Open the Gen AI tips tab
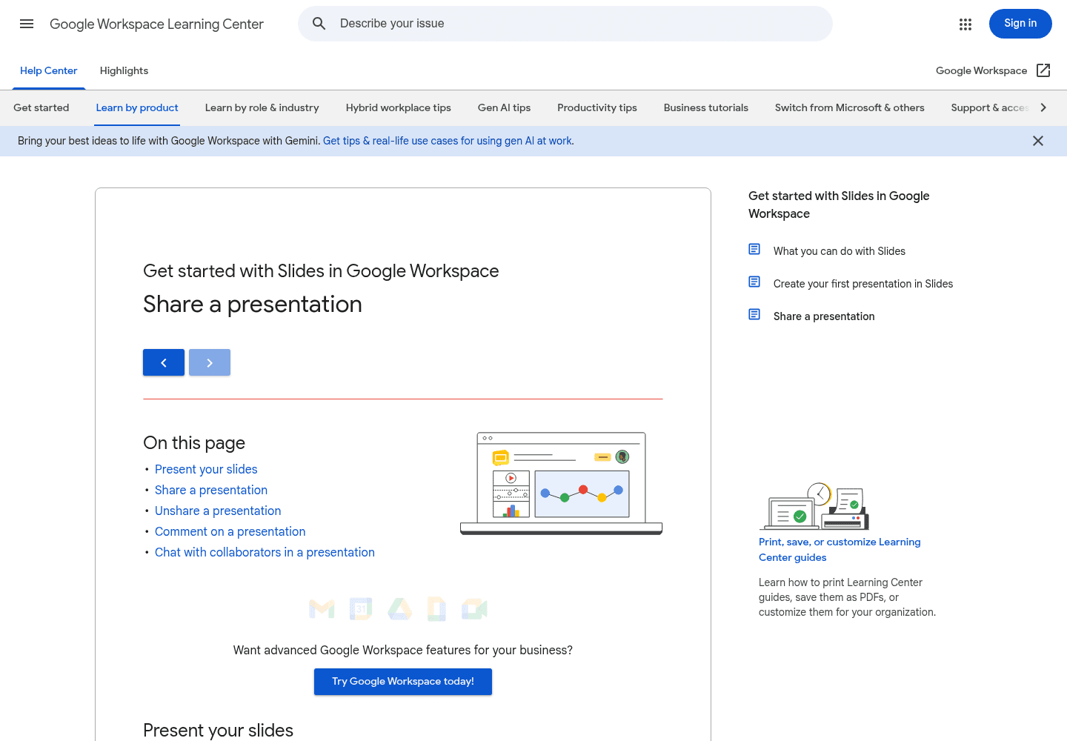The image size is (1067, 741). pos(504,107)
